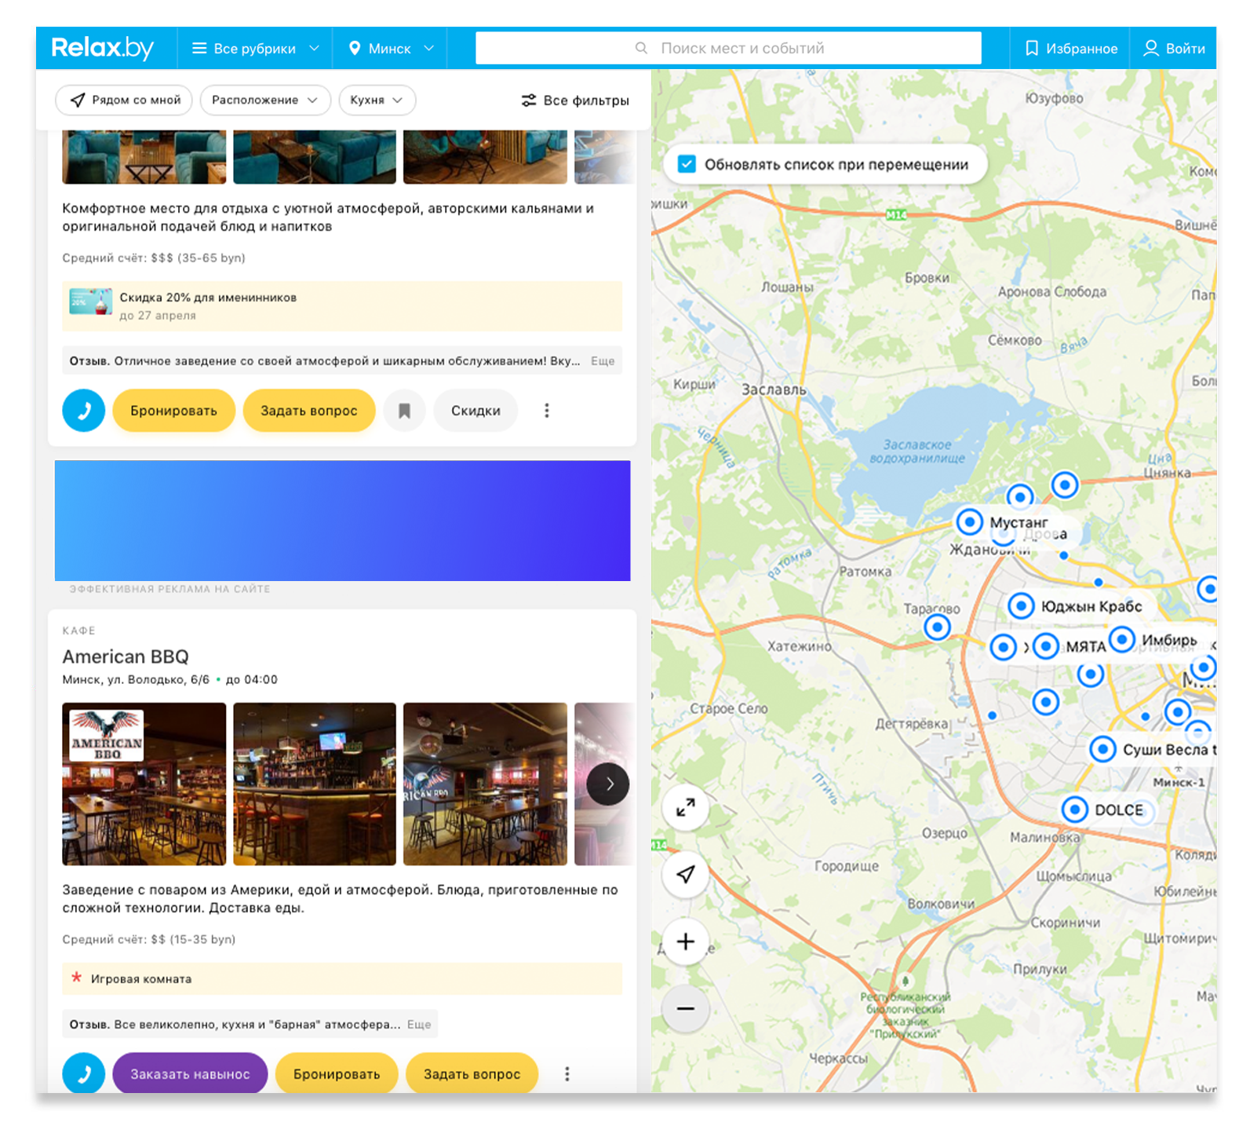The width and height of the screenshot is (1250, 1148).
Task: Expand the first review with Еще
Action: pos(603,361)
